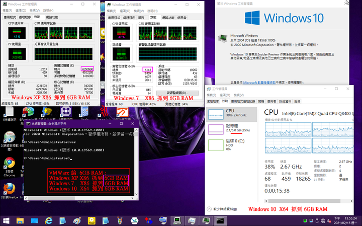Click the 資源監視器(R)... button
This screenshot has height=226, width=362.
(x=177, y=93)
